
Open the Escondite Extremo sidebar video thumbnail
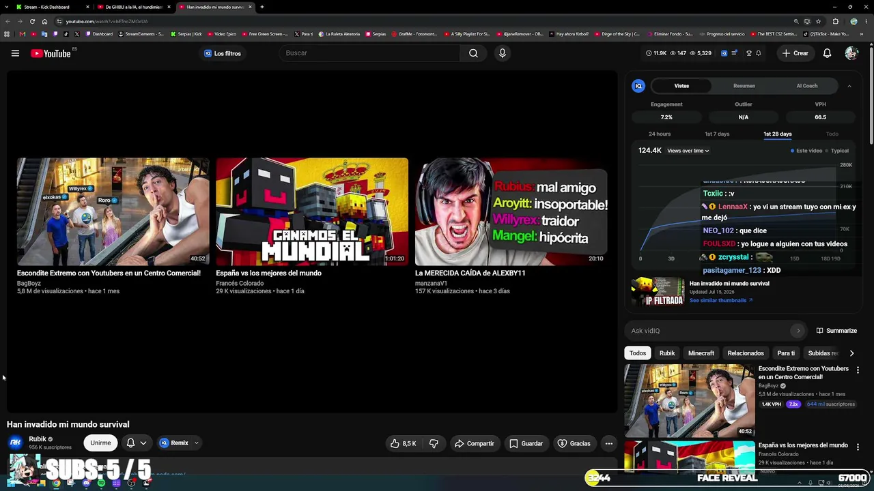(x=690, y=400)
